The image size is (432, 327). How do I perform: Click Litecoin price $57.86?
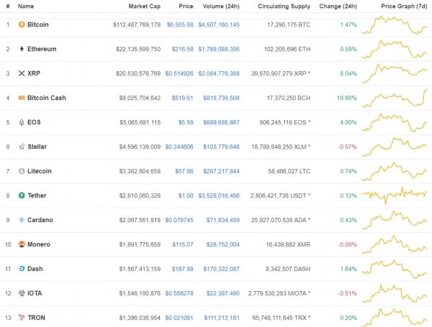tap(184, 171)
